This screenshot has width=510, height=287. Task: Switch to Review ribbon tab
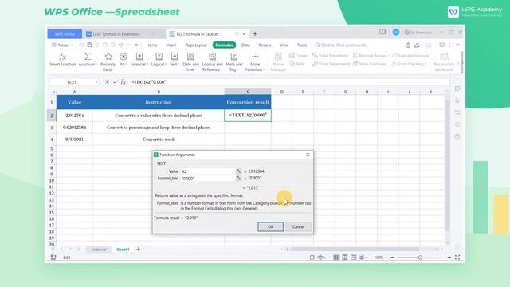(x=265, y=45)
